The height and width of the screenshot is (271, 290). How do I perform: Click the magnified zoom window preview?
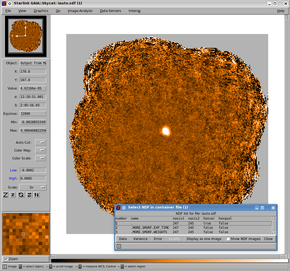coord(26,234)
